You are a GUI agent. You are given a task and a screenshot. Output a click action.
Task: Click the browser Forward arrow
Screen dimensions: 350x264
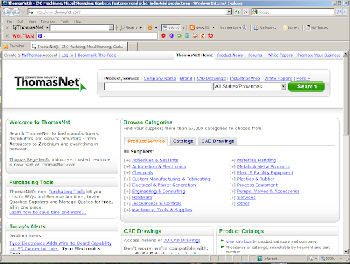(x=16, y=12)
